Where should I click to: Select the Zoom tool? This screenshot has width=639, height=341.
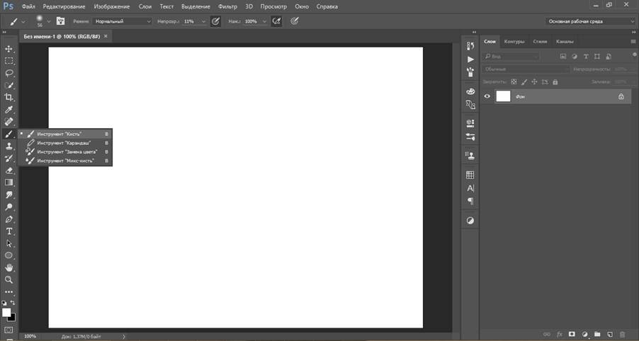point(9,280)
